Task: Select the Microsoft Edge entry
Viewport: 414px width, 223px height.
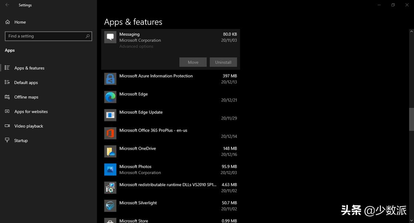Action: pos(170,97)
